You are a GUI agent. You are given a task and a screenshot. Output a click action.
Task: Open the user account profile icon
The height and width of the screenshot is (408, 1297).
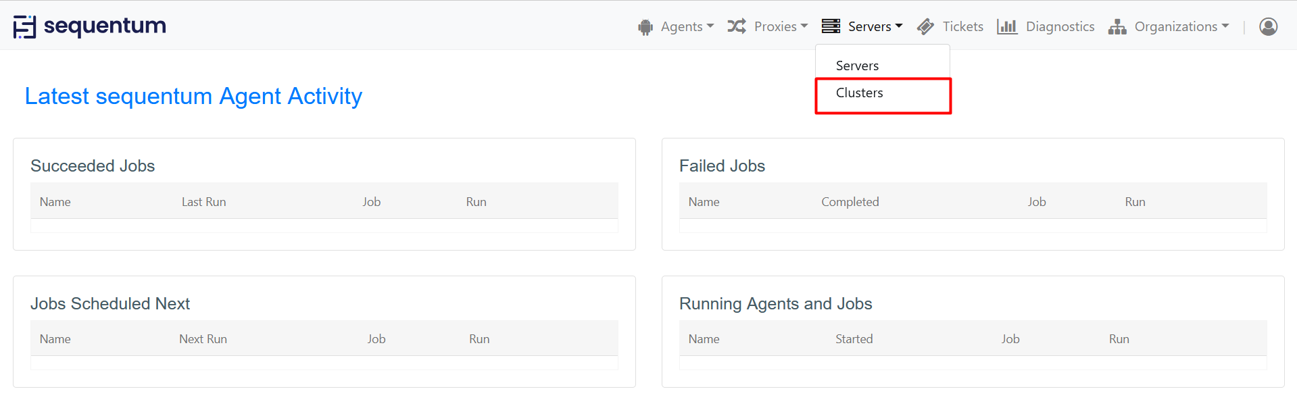pos(1268,26)
